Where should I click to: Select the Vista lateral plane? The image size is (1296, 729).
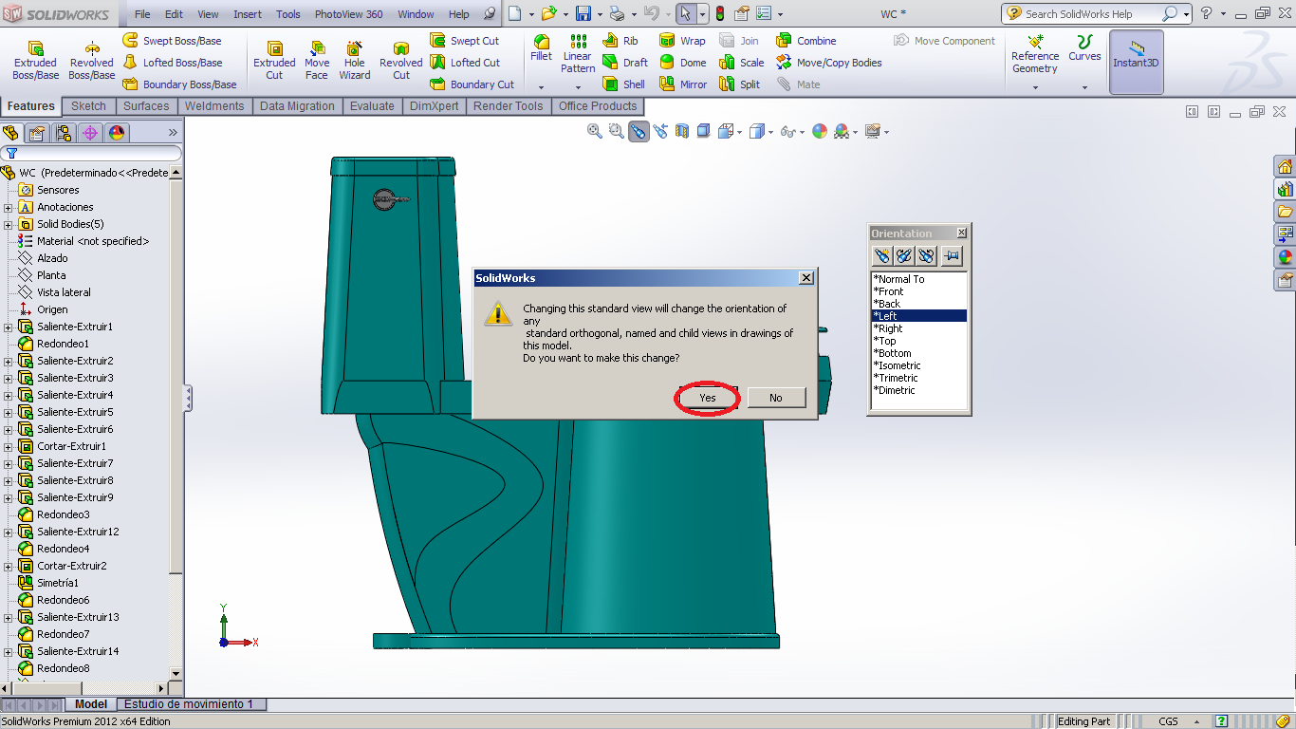(x=64, y=292)
